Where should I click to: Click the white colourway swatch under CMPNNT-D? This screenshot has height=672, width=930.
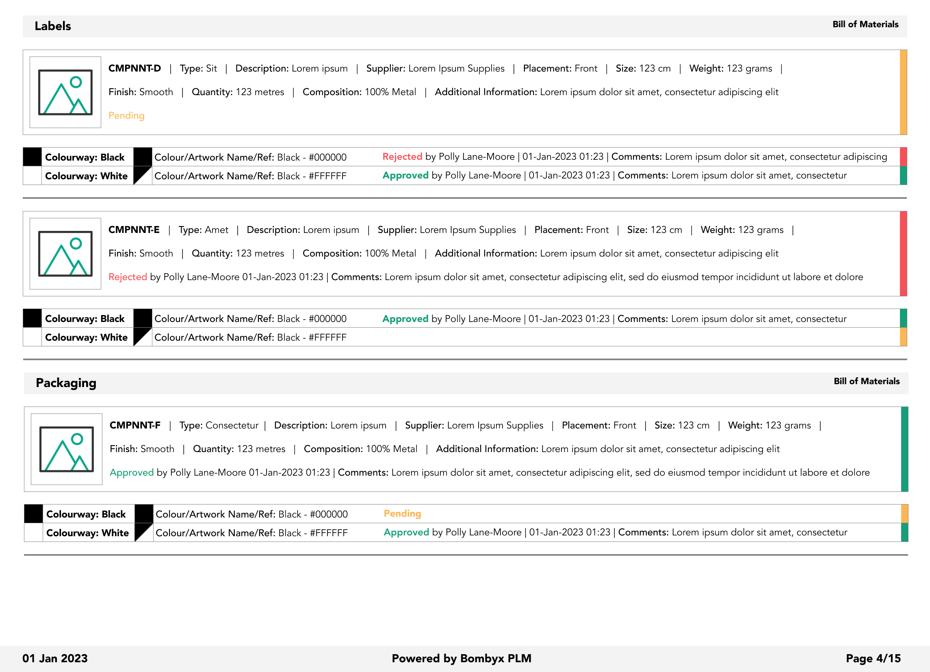click(x=33, y=176)
